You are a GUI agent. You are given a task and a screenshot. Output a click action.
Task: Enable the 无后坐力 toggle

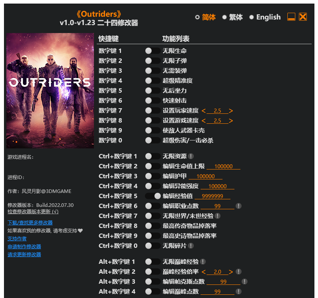pos(153,90)
